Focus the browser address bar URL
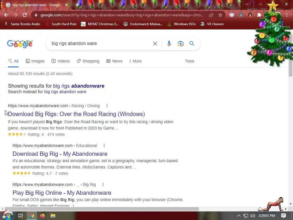Viewport: 293px width, 220px height. coord(122,15)
